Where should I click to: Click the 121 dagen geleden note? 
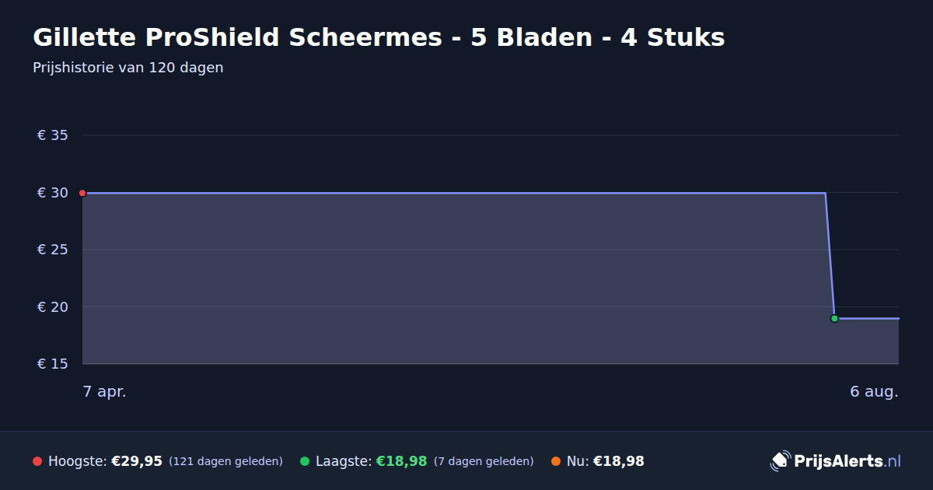(225, 461)
